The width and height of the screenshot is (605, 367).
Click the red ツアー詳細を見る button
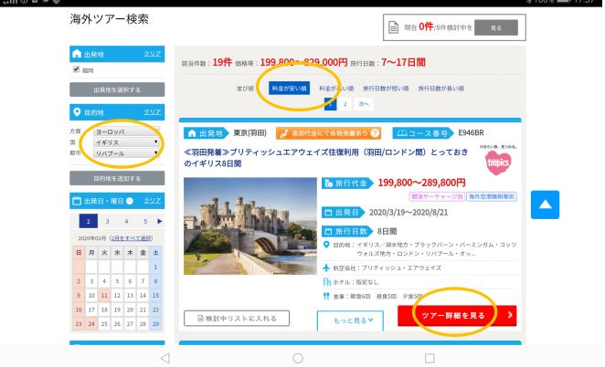click(x=457, y=316)
